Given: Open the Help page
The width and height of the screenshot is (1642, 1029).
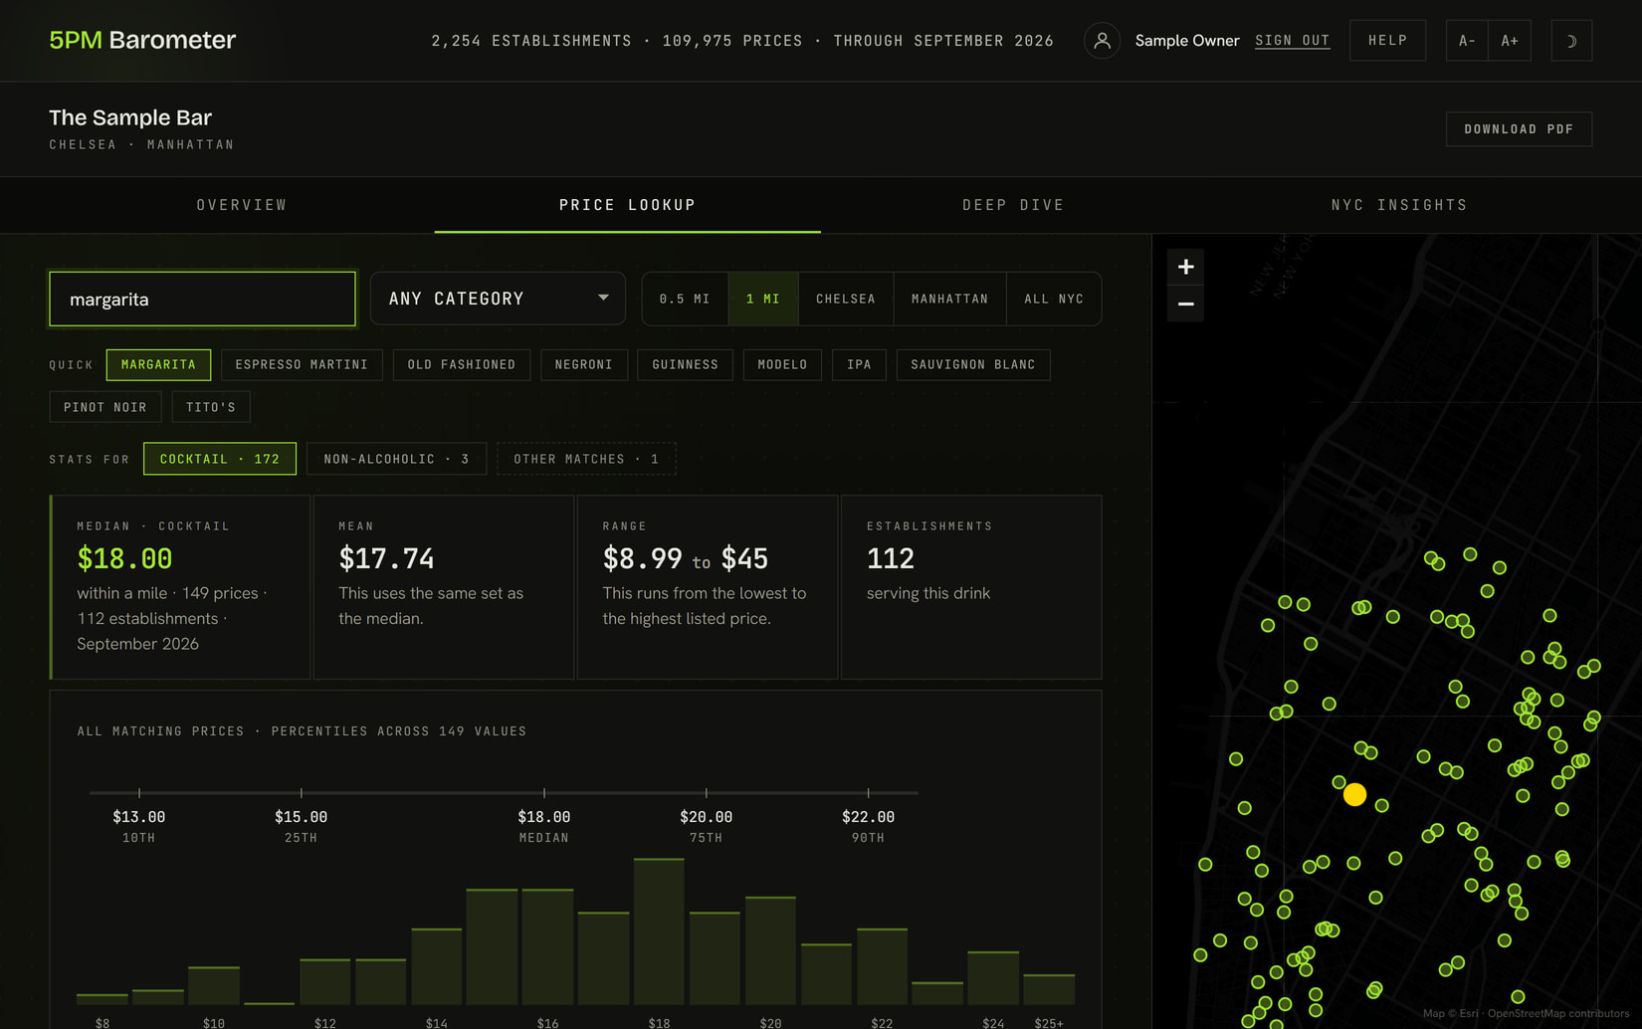Looking at the screenshot, I should [1387, 41].
